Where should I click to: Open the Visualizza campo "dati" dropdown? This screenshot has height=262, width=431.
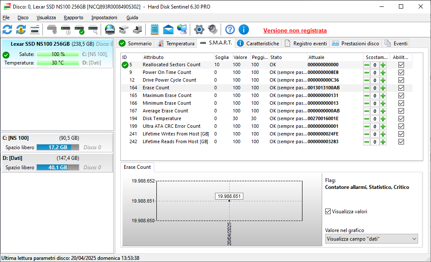coord(371,239)
